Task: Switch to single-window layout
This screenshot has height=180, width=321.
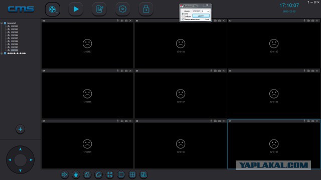Action: click(121, 174)
